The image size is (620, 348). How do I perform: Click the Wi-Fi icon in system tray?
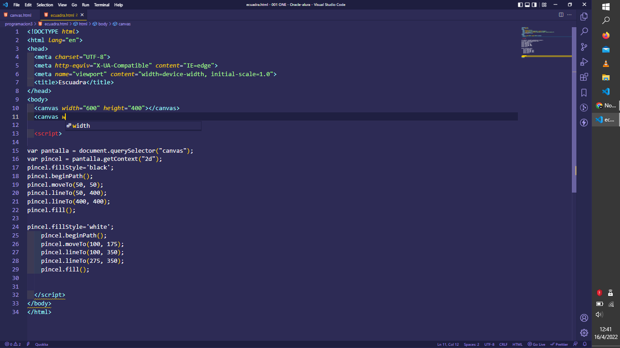point(611,304)
